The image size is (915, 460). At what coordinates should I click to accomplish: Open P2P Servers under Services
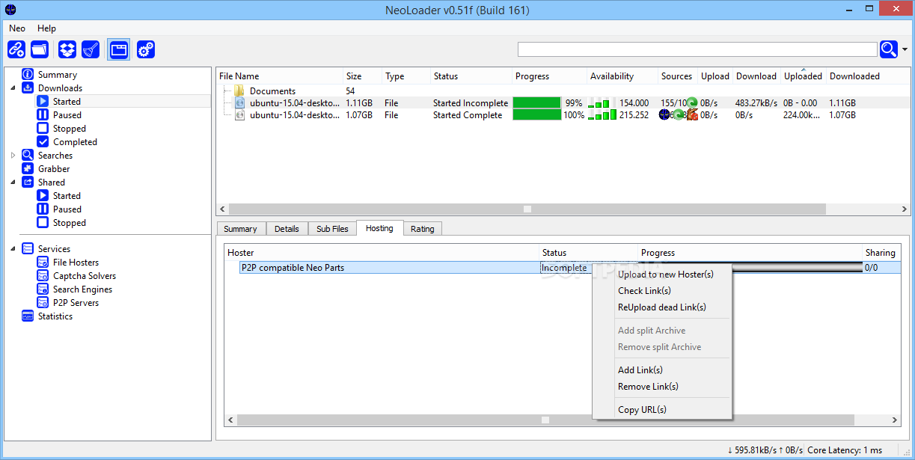pyautogui.click(x=76, y=303)
